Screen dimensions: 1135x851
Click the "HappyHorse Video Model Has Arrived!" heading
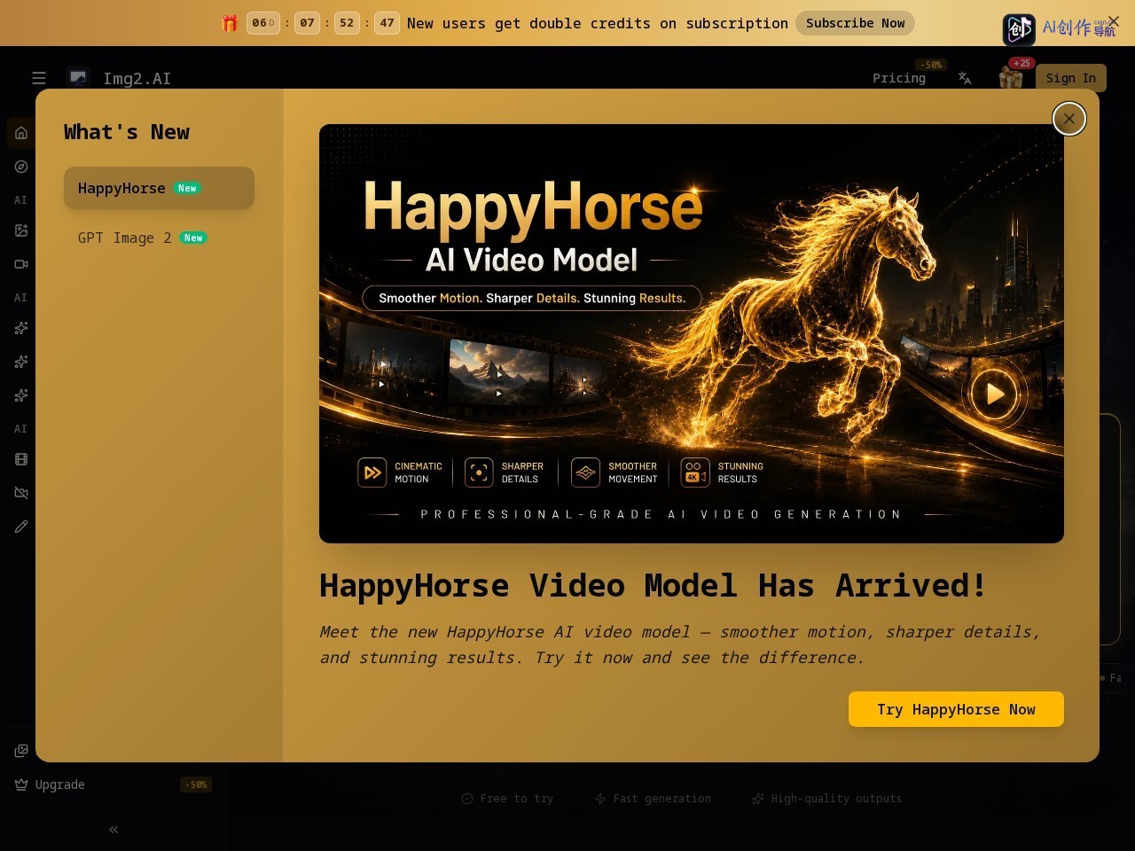(x=653, y=586)
